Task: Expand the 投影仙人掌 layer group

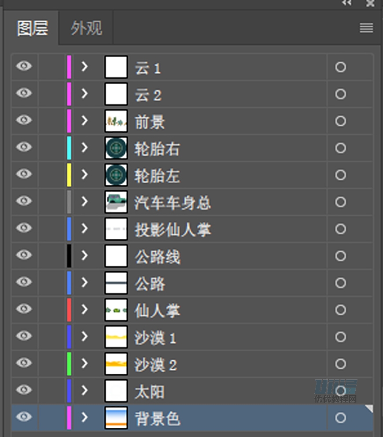Action: [84, 229]
